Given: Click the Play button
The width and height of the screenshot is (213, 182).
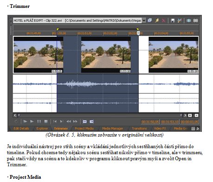Looking at the screenshot, I should [32, 122].
